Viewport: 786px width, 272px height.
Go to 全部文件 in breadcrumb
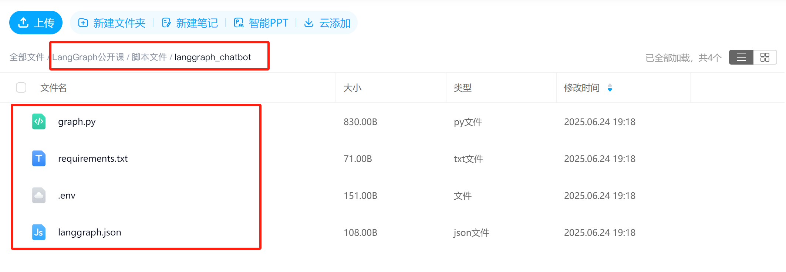coord(27,57)
